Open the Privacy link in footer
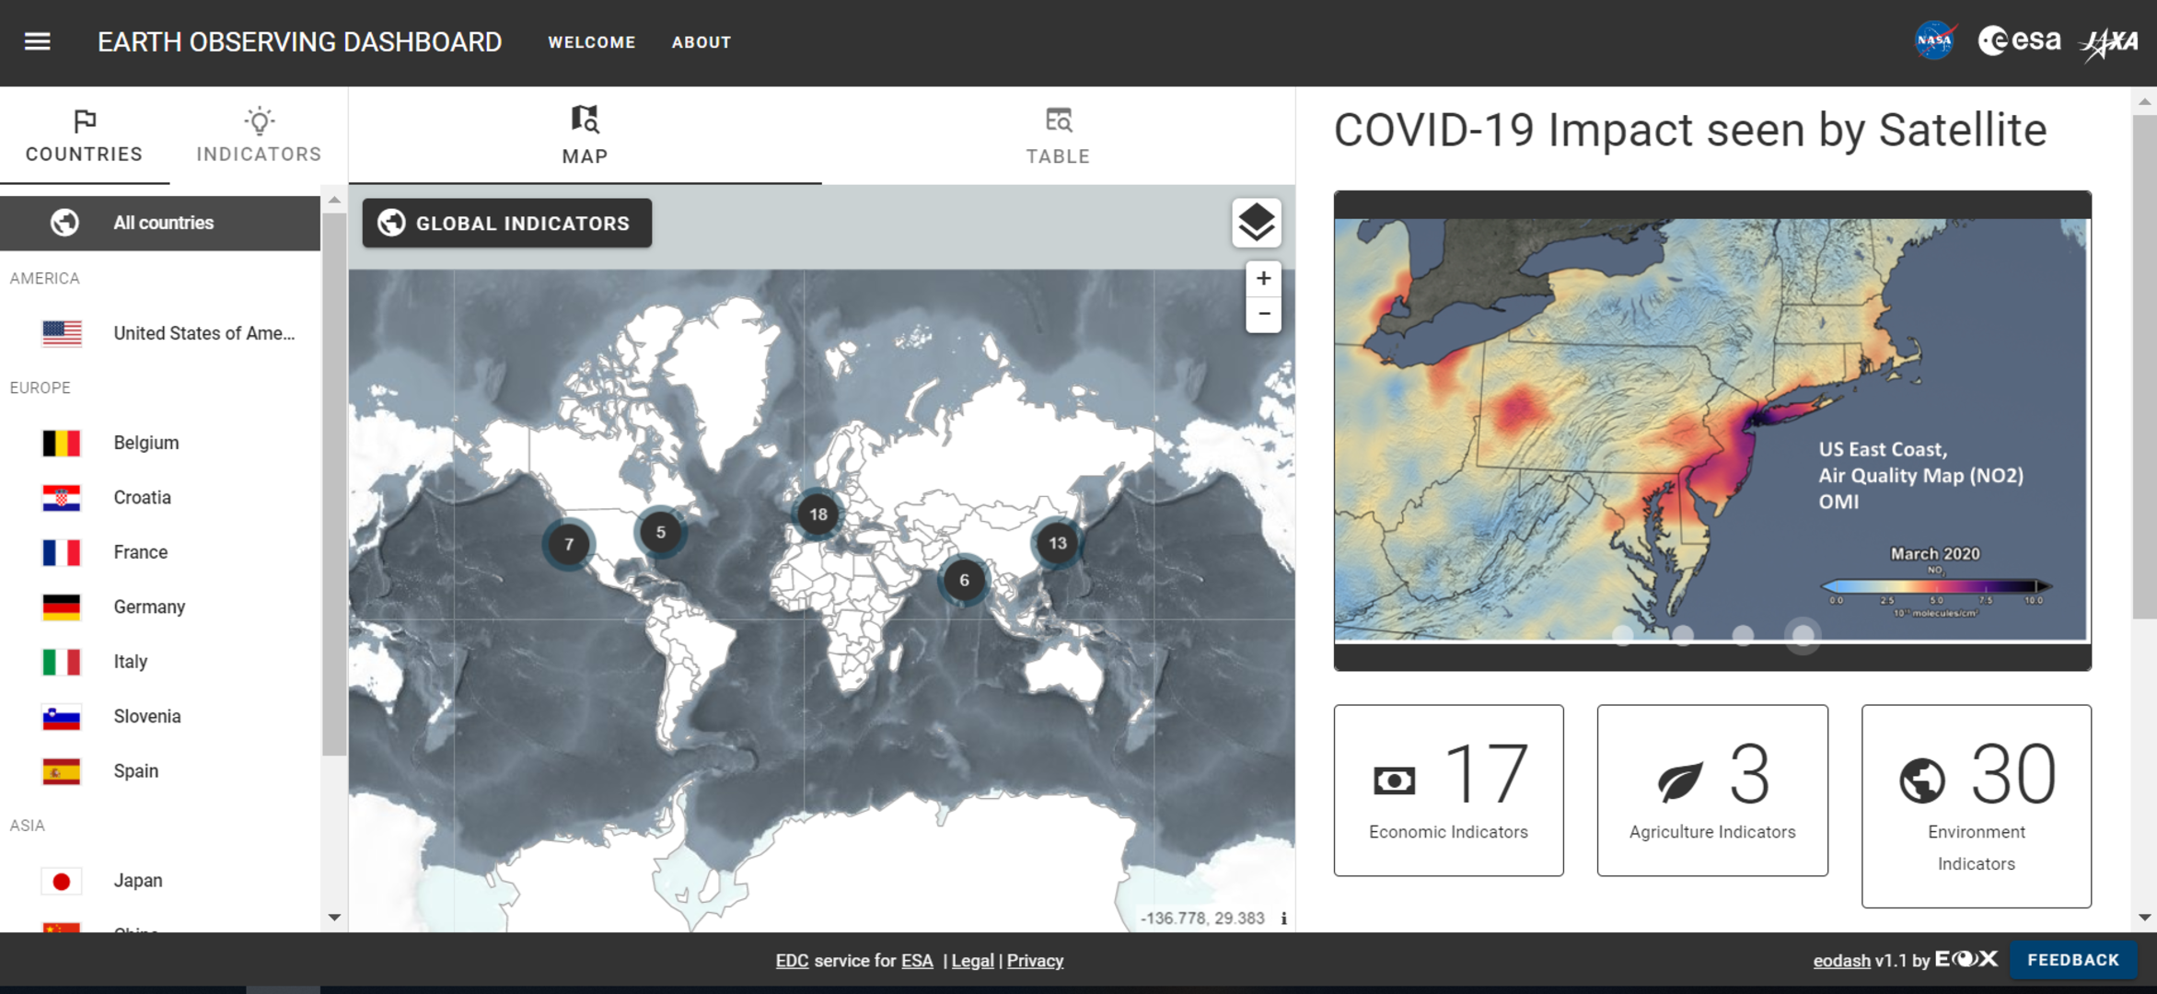Screen dimensions: 2157x994 [1035, 960]
